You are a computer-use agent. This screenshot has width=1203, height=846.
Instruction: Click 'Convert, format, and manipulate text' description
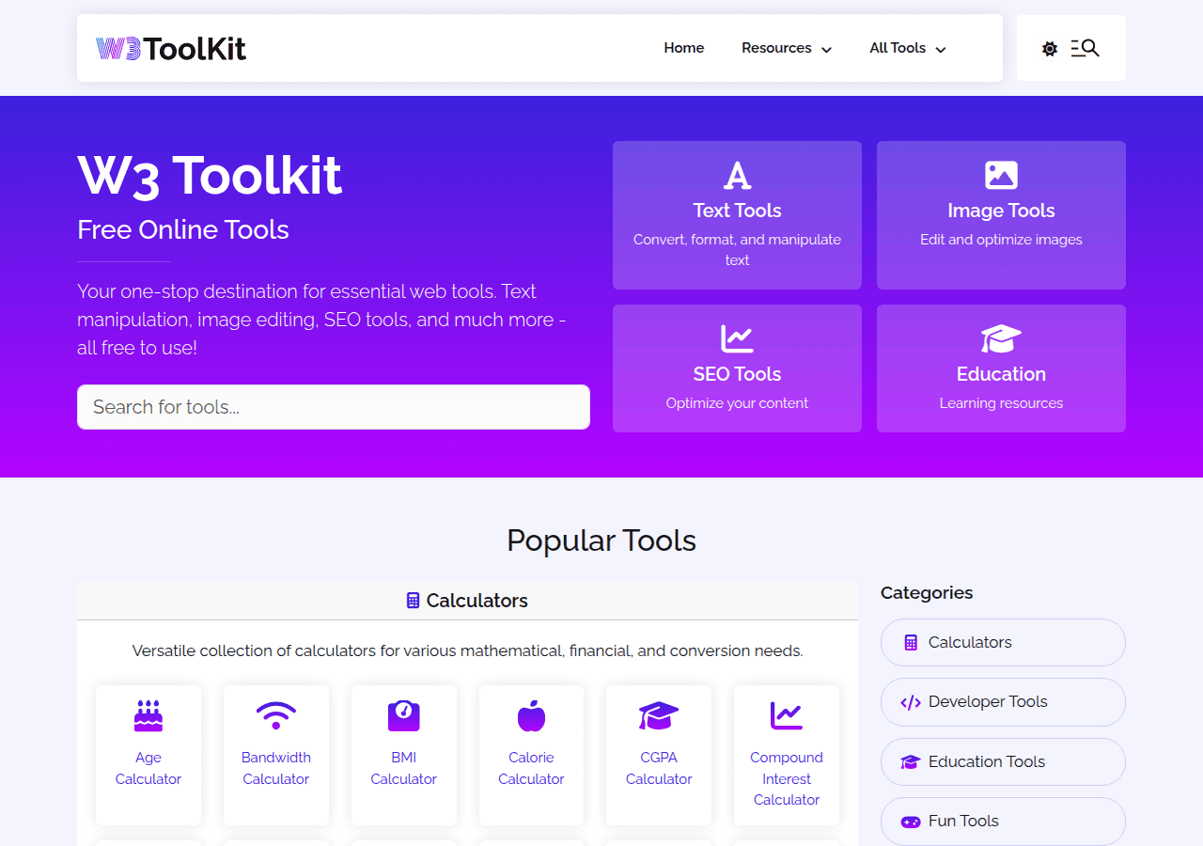737,250
